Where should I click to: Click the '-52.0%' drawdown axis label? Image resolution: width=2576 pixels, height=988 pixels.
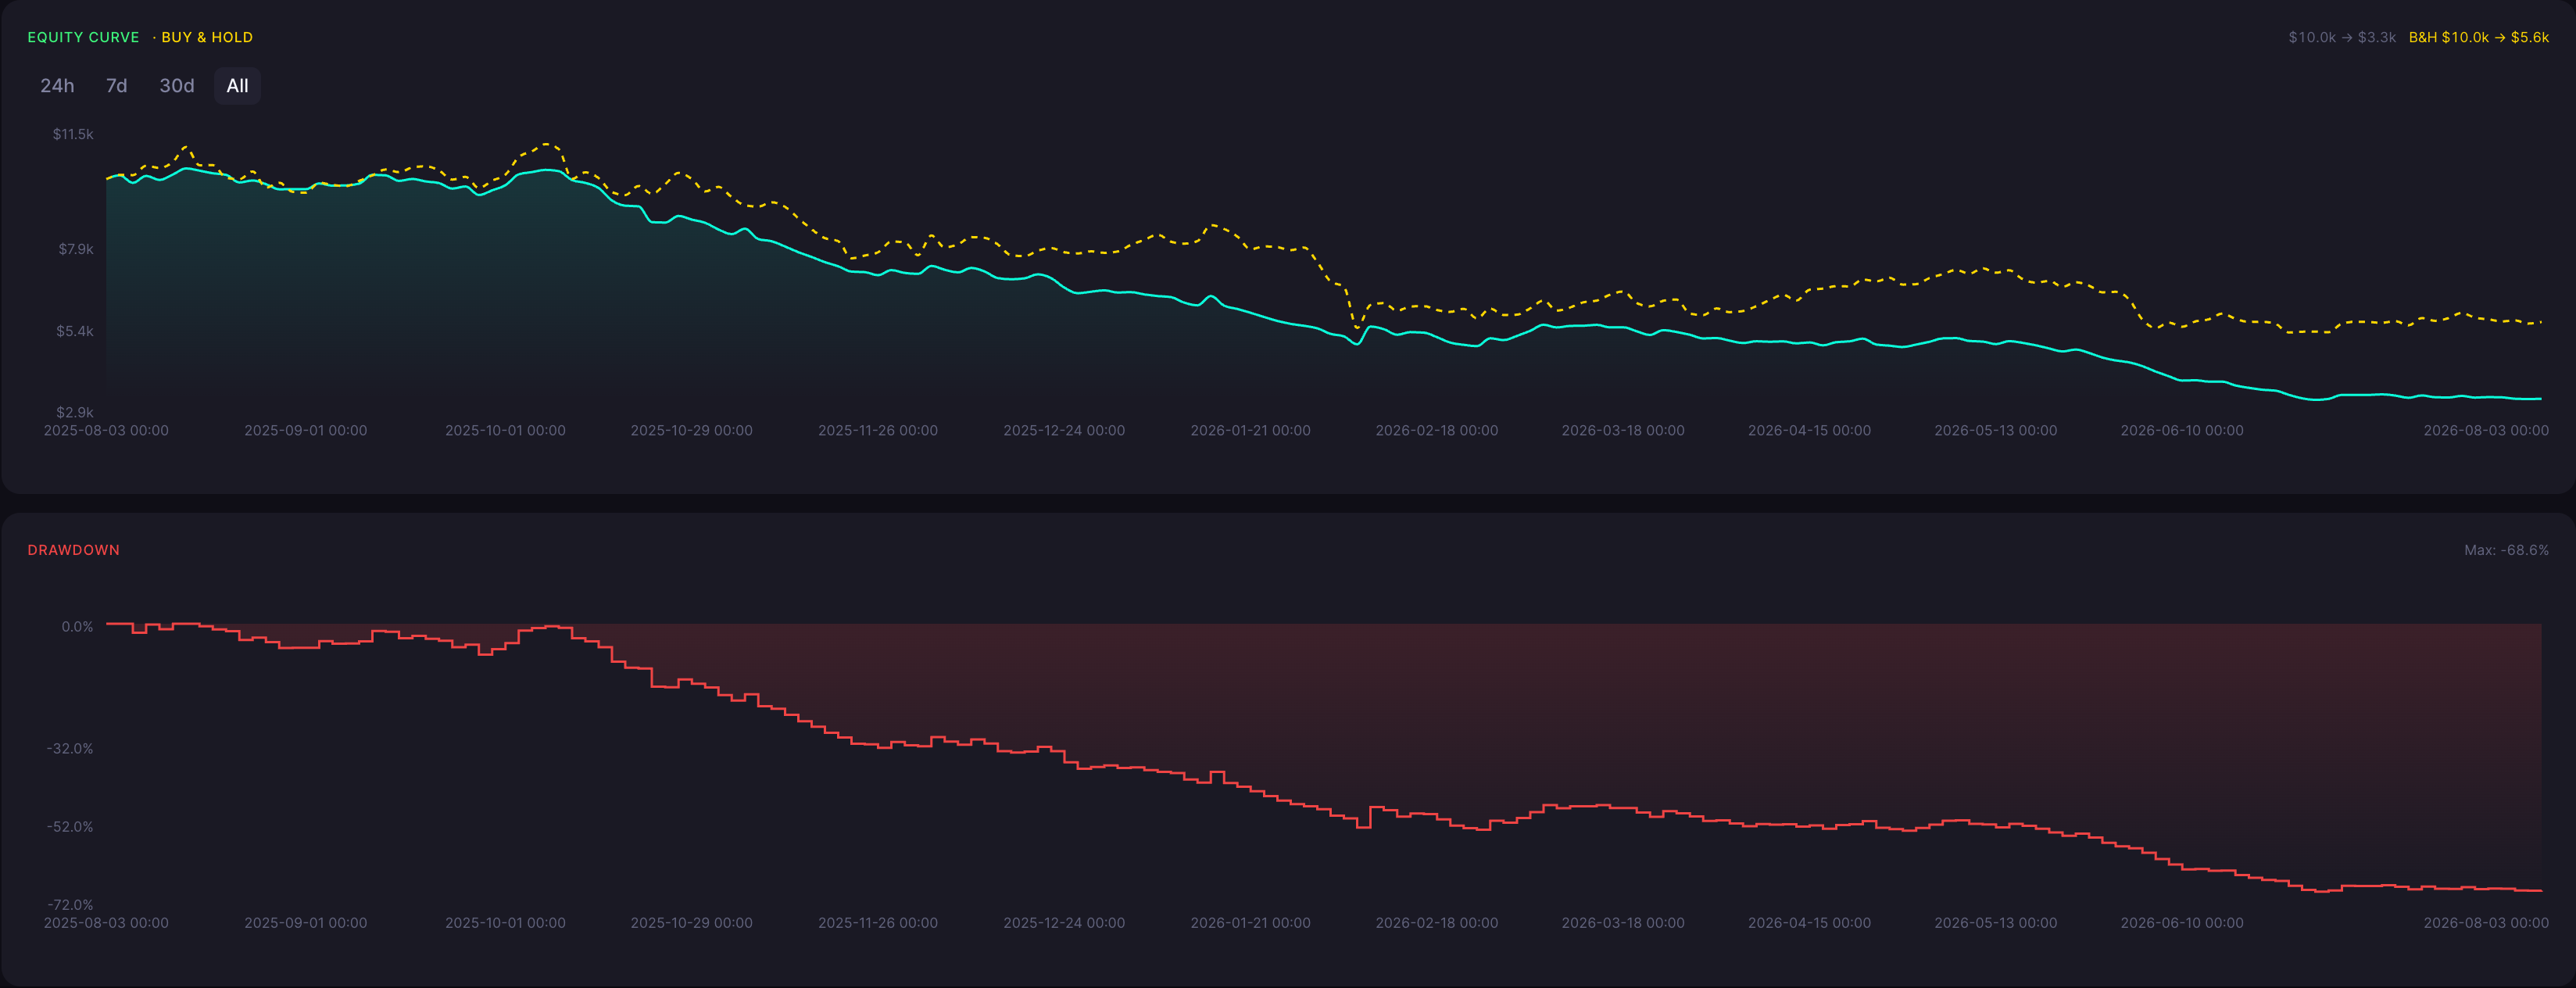tap(70, 827)
